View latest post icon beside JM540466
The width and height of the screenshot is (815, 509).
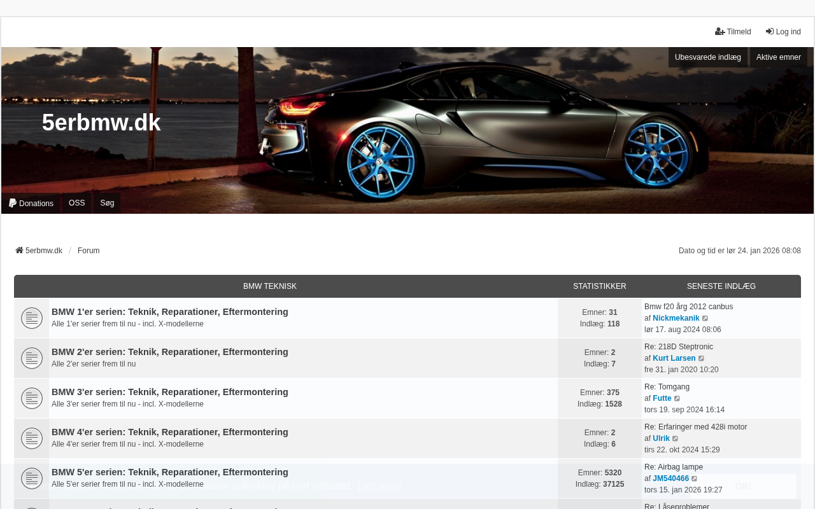click(695, 478)
